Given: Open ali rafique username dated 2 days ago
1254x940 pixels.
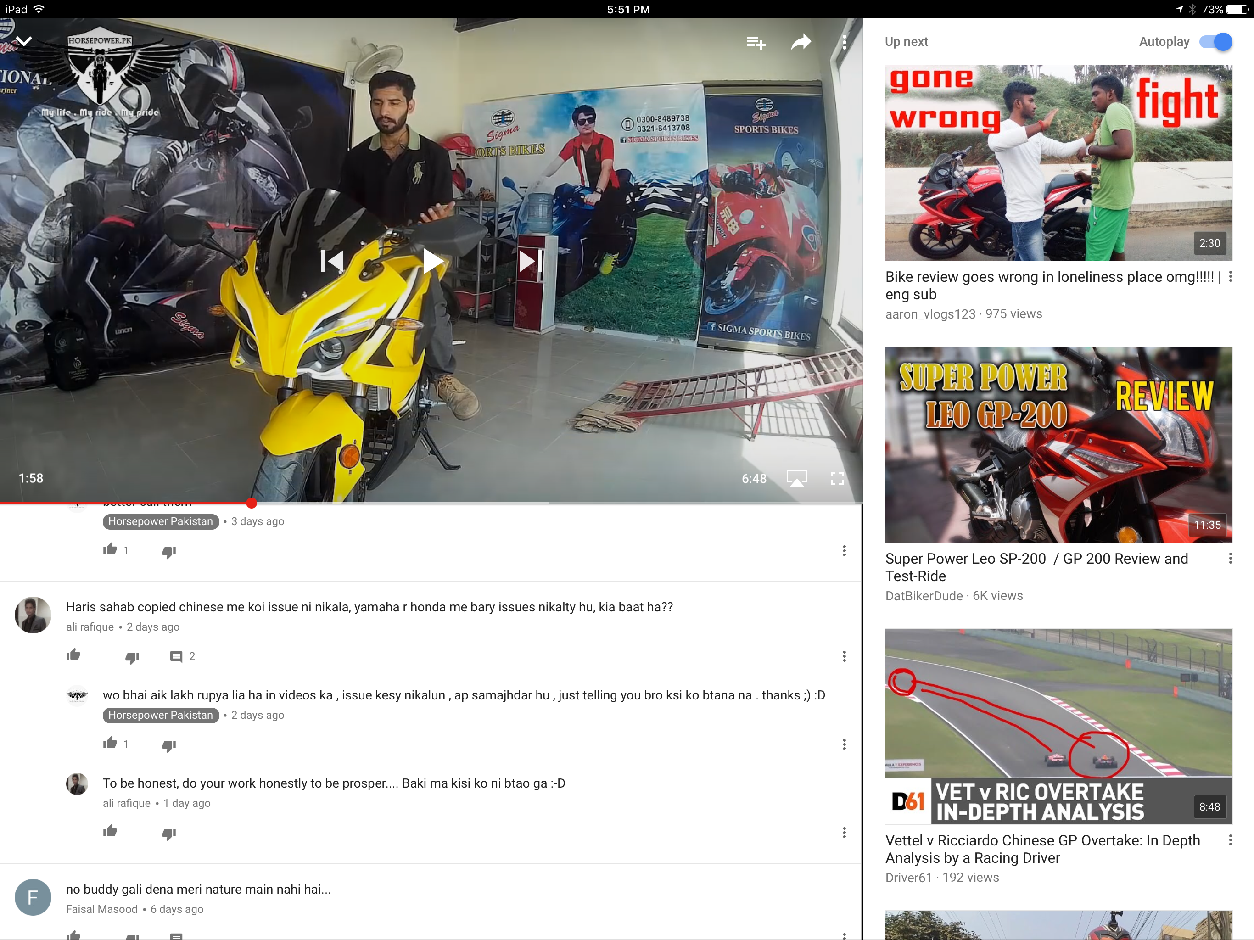Looking at the screenshot, I should [x=90, y=627].
